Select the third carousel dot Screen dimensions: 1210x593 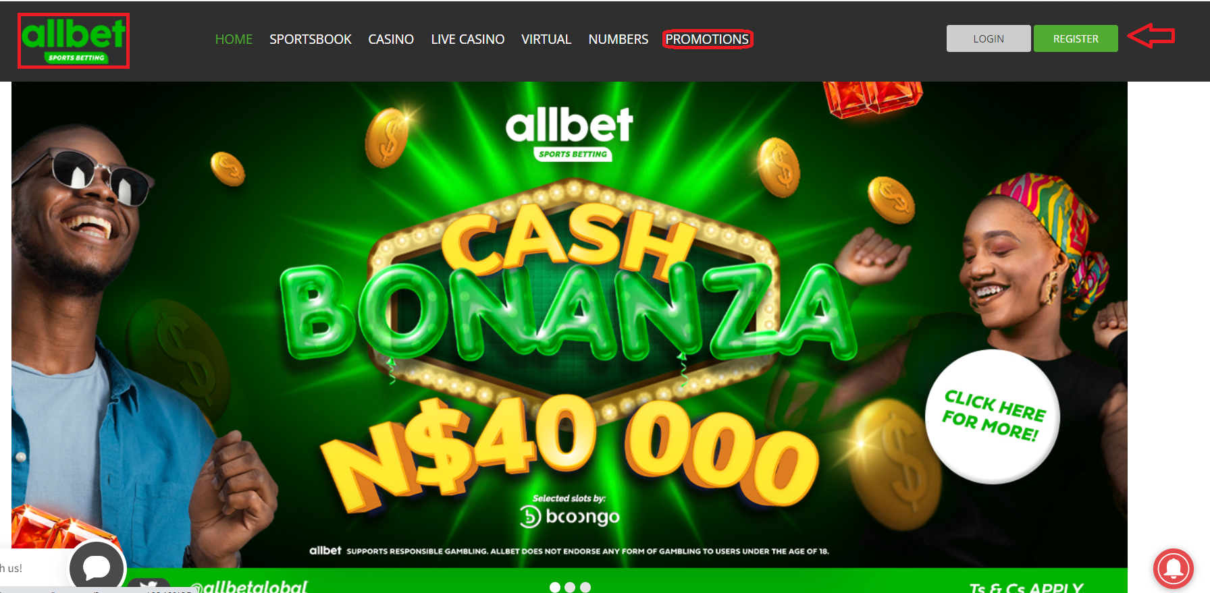(585, 588)
